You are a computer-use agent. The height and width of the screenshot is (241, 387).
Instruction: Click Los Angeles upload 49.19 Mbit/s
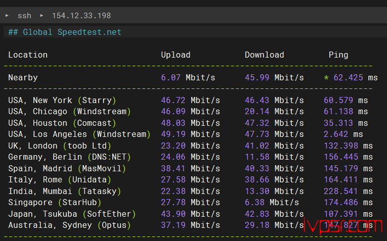[190, 134]
